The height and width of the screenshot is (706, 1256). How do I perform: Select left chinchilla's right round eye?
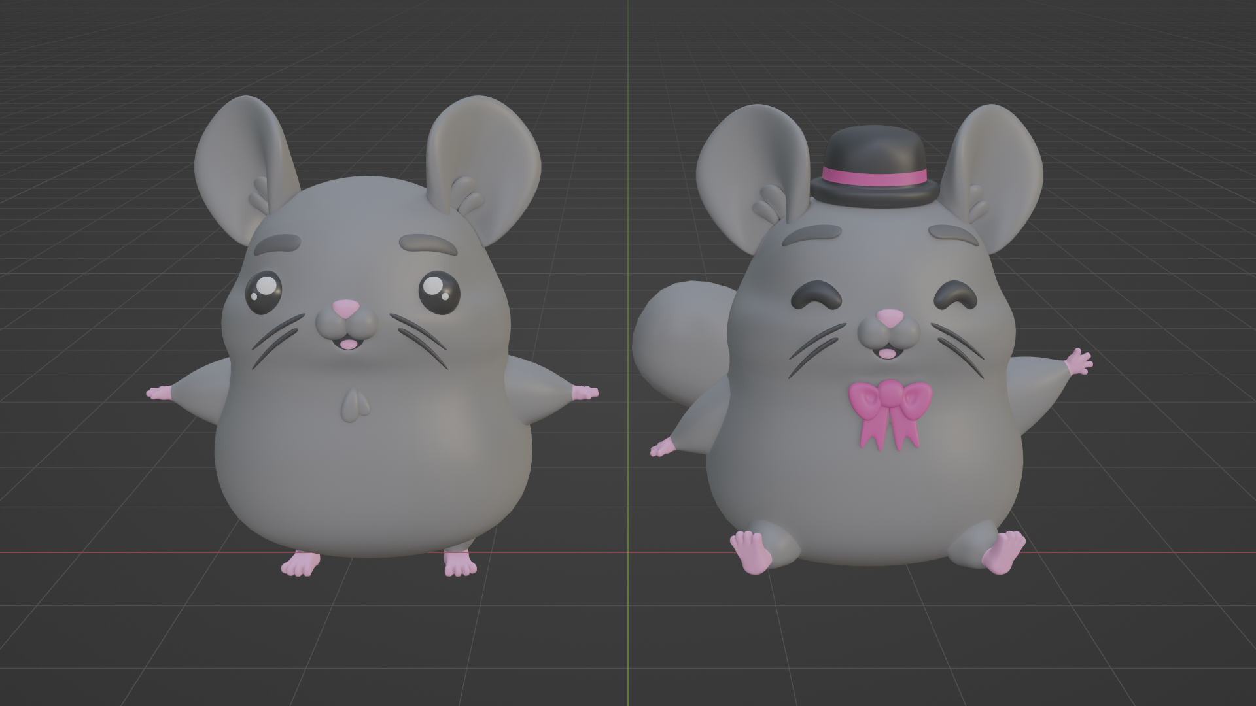[439, 294]
